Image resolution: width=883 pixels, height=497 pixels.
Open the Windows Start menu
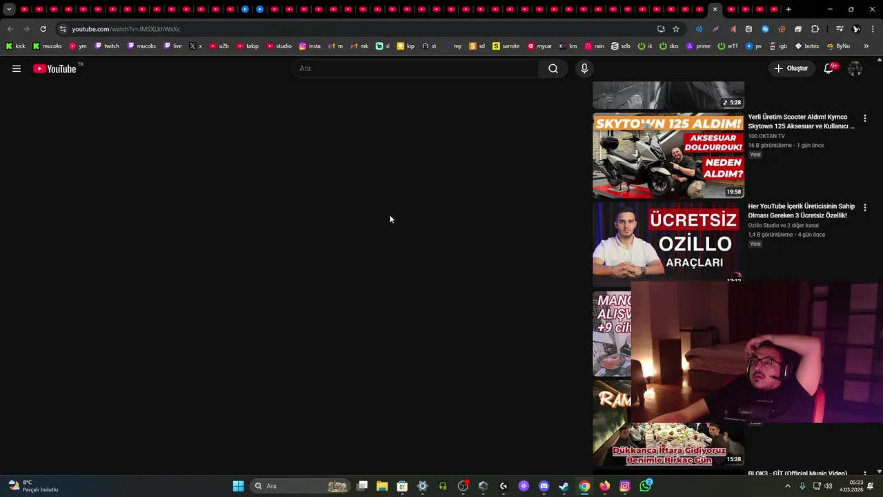(238, 486)
